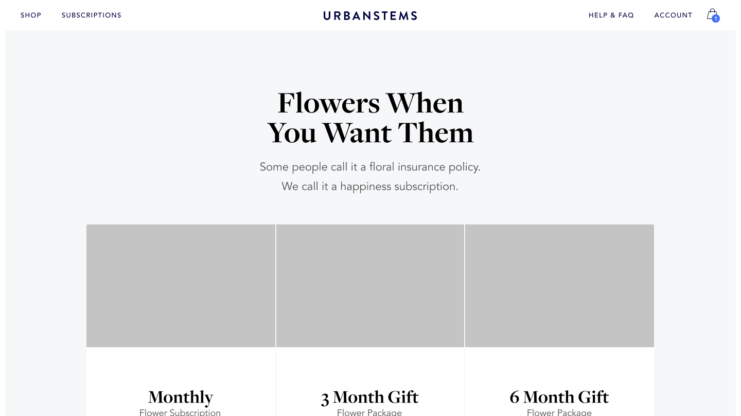Open the SUBSCRIPTIONS menu item
The height and width of the screenshot is (416, 741).
point(92,15)
